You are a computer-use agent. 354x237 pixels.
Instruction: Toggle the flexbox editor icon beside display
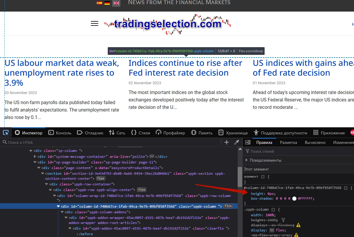pos(272,230)
